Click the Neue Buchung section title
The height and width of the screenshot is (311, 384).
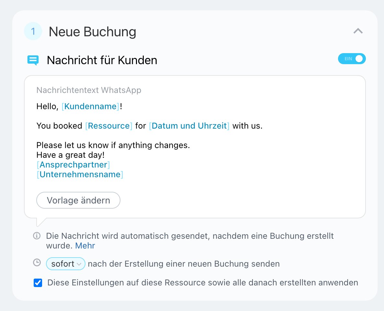92,32
